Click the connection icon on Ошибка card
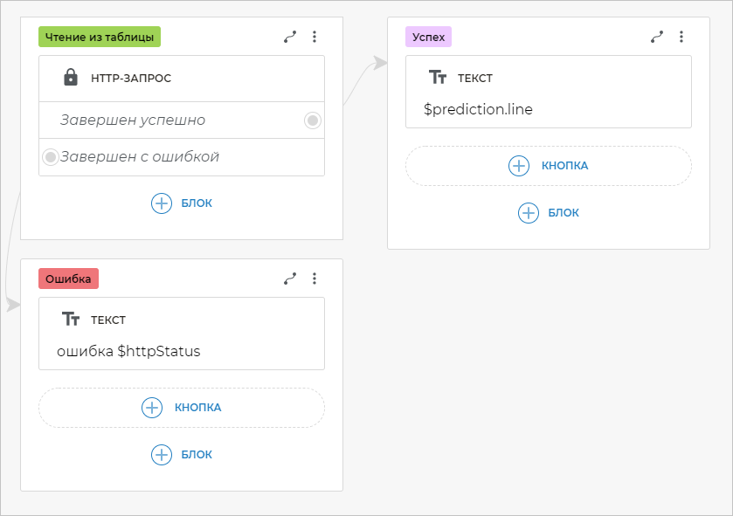This screenshot has height=516, width=733. 290,279
